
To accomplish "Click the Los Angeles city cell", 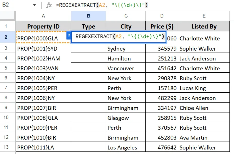I will tap(126, 147).
